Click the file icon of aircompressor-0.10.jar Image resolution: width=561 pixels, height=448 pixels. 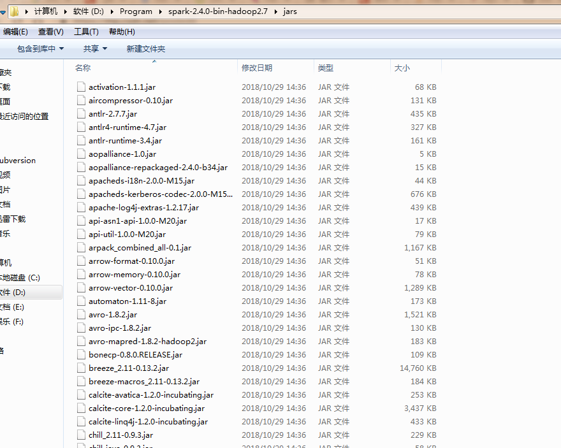pyautogui.click(x=81, y=101)
